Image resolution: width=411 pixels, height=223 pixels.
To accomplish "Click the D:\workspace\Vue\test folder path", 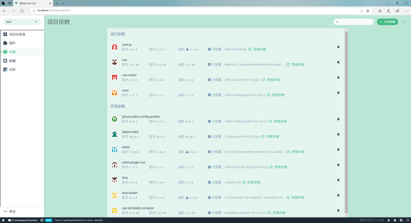I will pyautogui.click(x=23, y=220).
